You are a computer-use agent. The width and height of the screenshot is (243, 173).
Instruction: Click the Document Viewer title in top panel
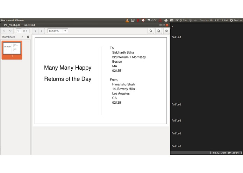click(x=13, y=20)
